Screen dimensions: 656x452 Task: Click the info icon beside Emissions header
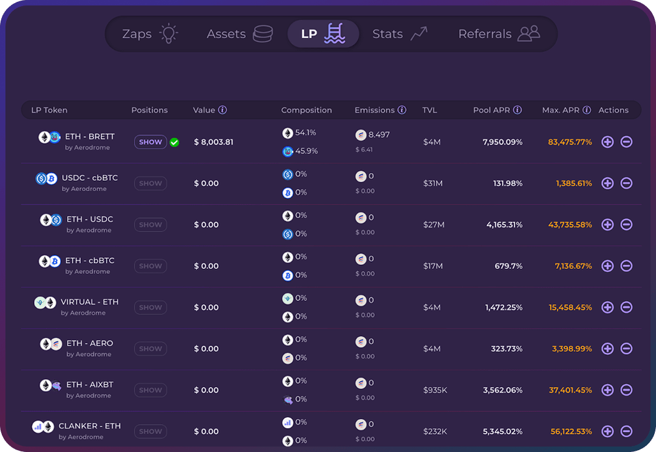coord(401,110)
